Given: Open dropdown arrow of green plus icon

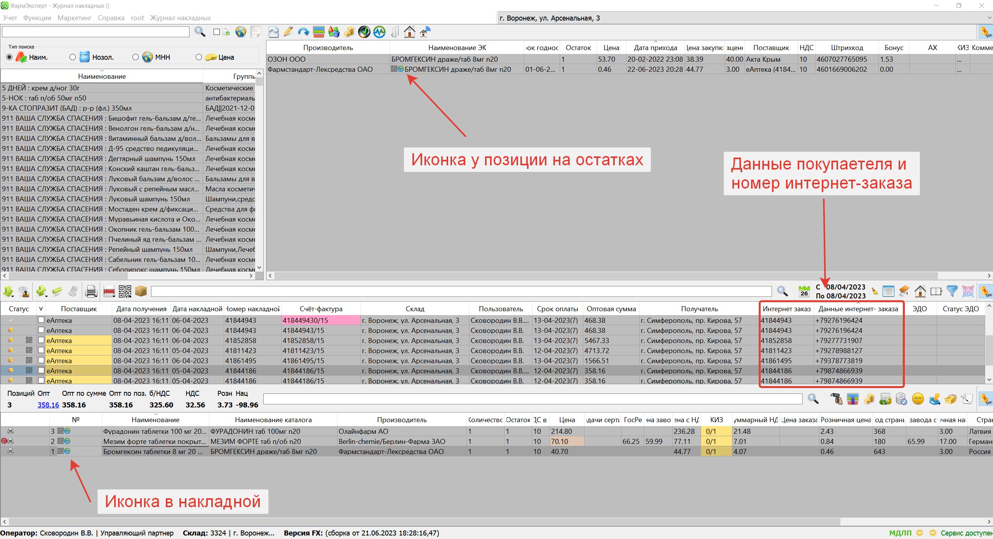Looking at the screenshot, I should pyautogui.click(x=46, y=296).
